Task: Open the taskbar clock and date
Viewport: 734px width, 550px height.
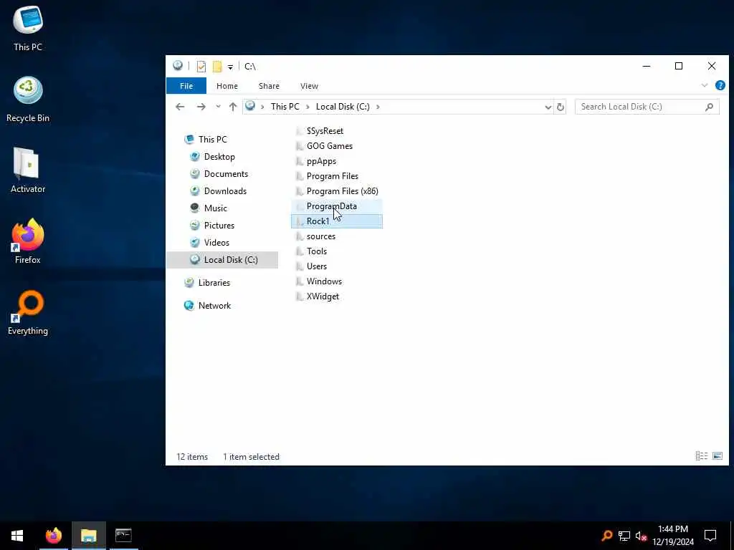Action: (x=673, y=536)
